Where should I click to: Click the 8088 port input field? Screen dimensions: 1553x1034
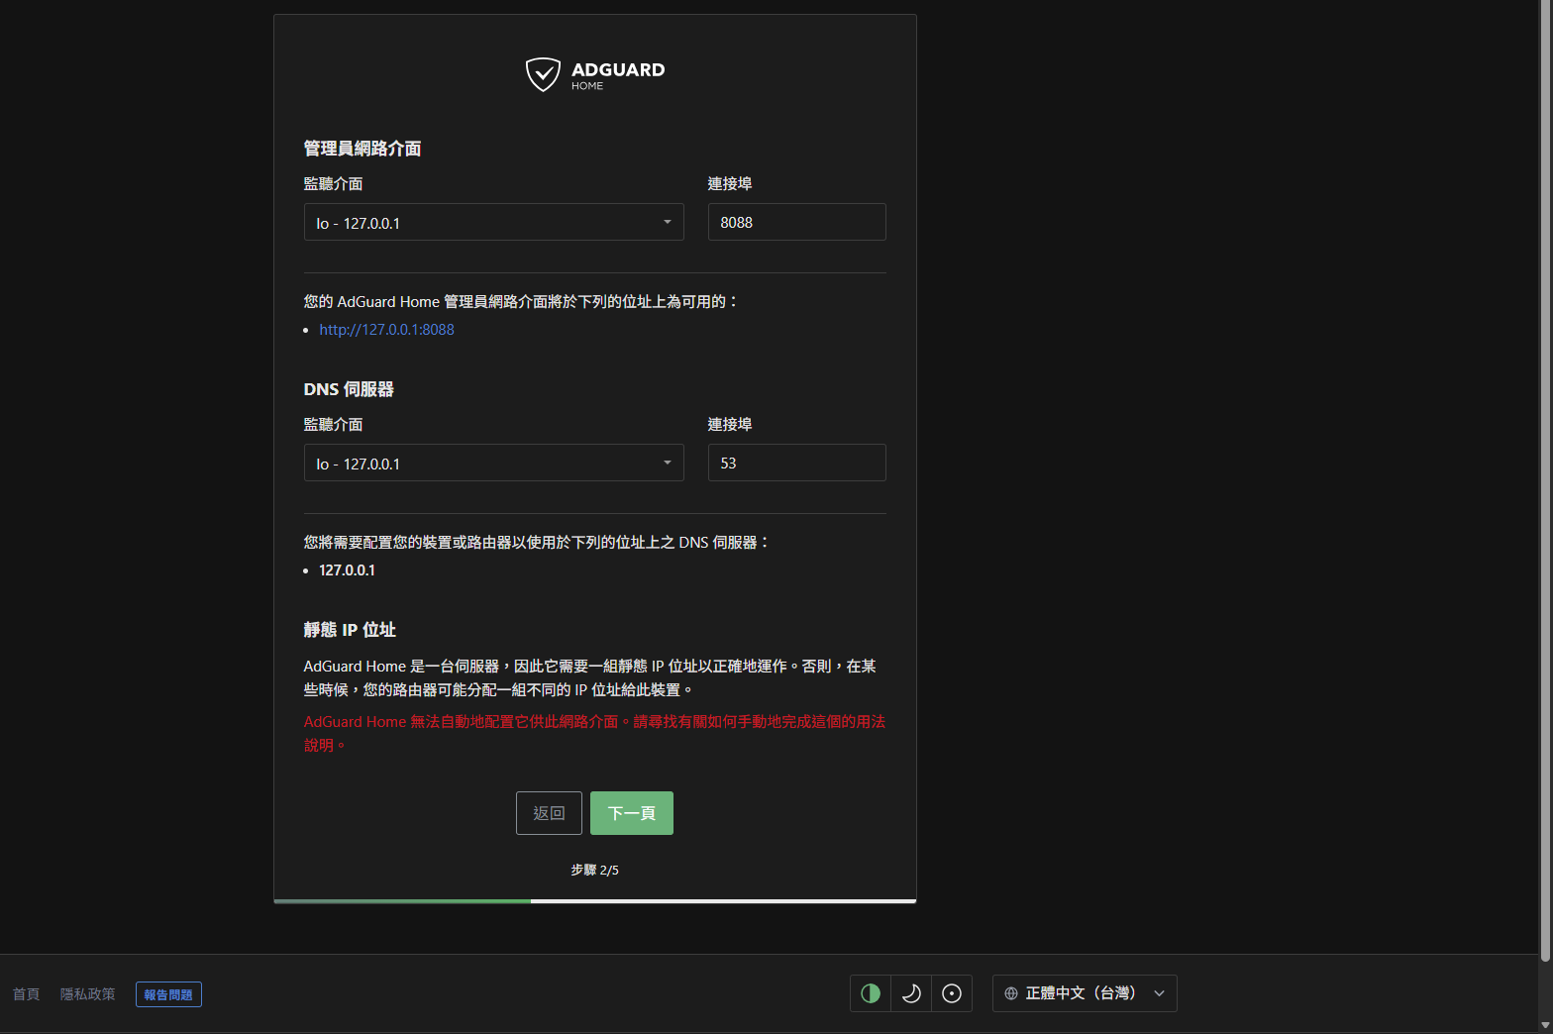tap(796, 222)
